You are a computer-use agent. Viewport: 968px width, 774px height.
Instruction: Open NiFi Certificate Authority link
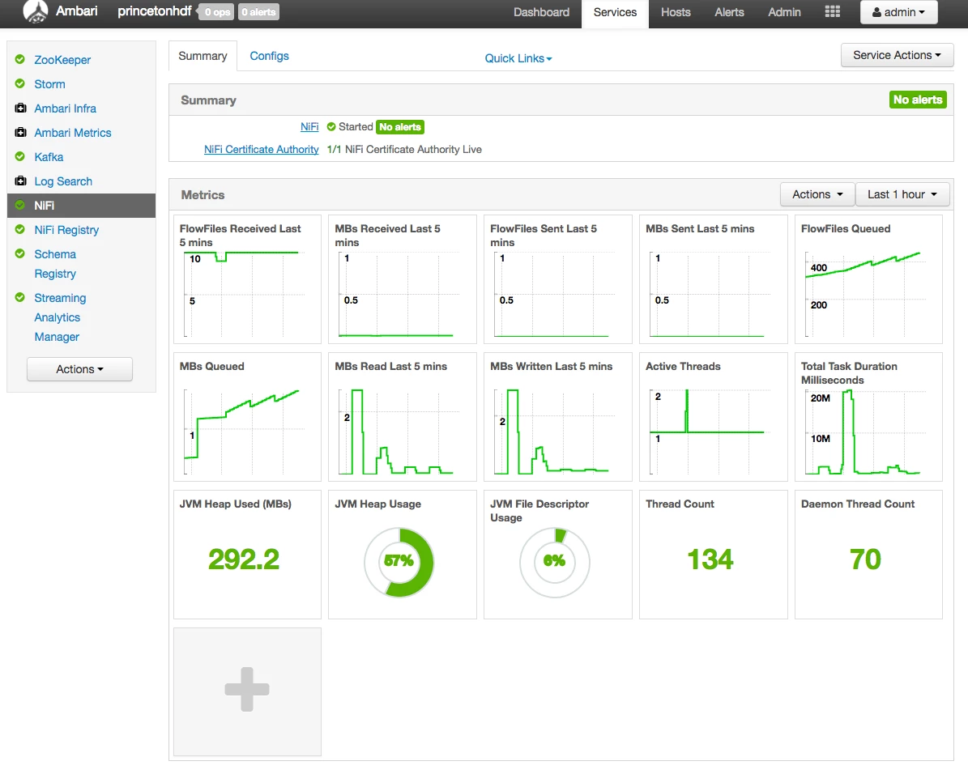point(261,149)
